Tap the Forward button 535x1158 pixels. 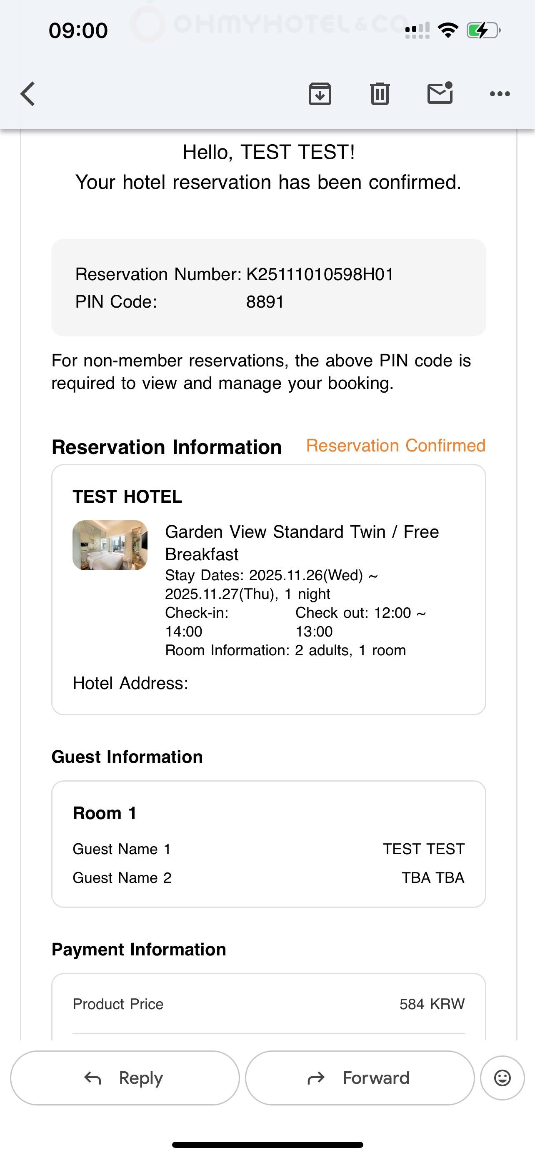(x=359, y=1078)
